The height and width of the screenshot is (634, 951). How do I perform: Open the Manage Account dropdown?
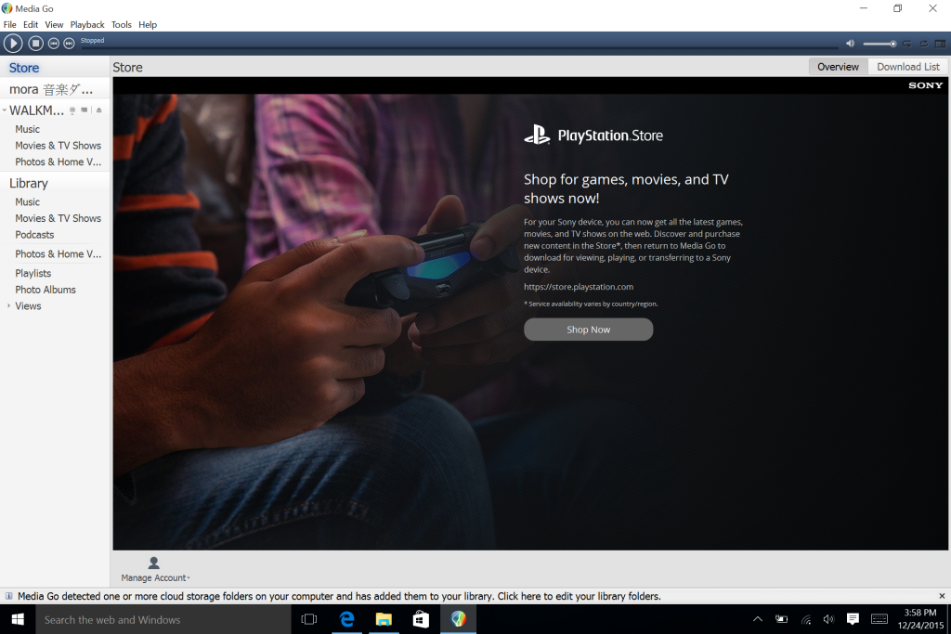coord(155,570)
